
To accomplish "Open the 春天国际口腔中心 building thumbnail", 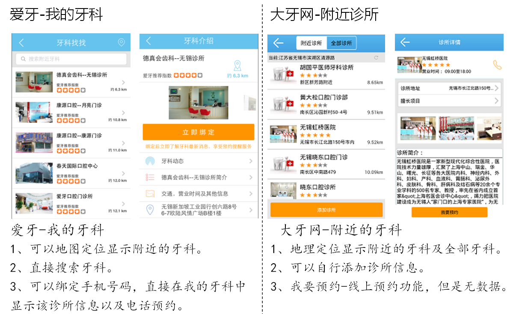I will point(34,173).
